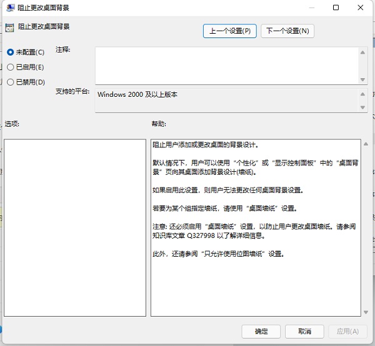Click the policy icon beside the 阻止更改桌面背景 heading
The height and width of the screenshot is (346, 375).
tap(9, 27)
